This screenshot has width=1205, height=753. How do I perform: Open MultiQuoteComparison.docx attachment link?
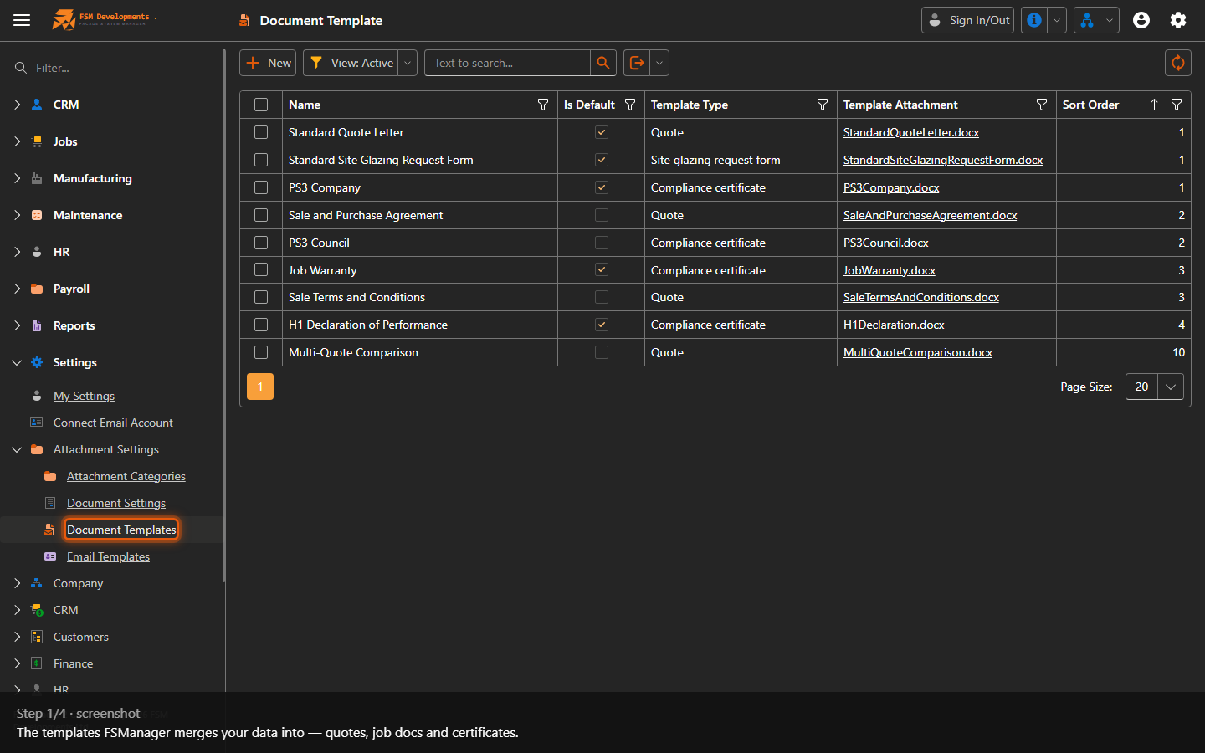(x=918, y=352)
